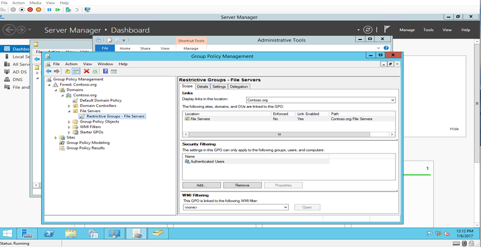This screenshot has height=247, width=481.
Task: Select Default Domain Policy in the tree
Action: 101,100
